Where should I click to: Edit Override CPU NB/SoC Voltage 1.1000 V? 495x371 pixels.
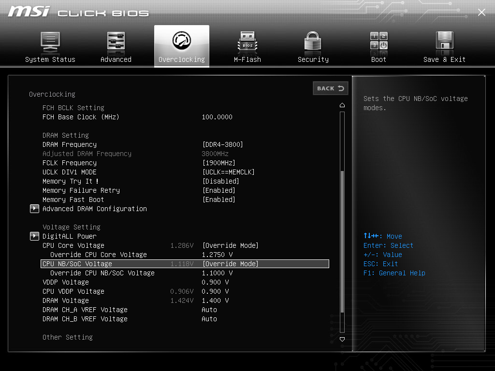click(217, 273)
